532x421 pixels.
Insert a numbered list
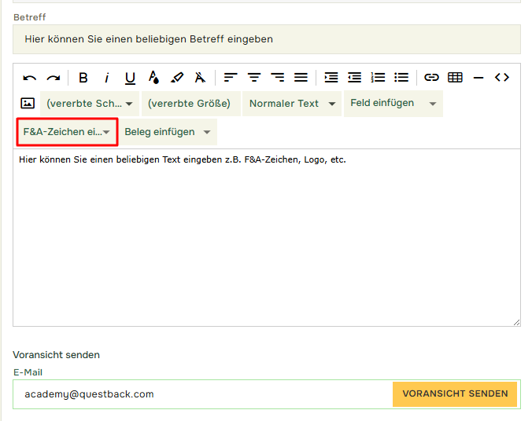pyautogui.click(x=379, y=78)
